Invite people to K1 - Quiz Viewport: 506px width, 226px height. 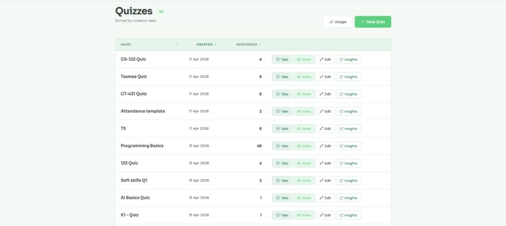tap(304, 215)
